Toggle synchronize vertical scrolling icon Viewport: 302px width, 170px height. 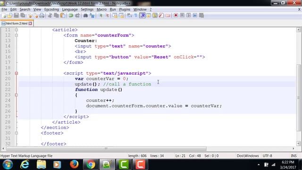point(115,16)
